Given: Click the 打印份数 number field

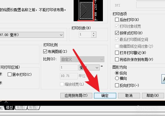Looking at the screenshot, I should point(85,34).
